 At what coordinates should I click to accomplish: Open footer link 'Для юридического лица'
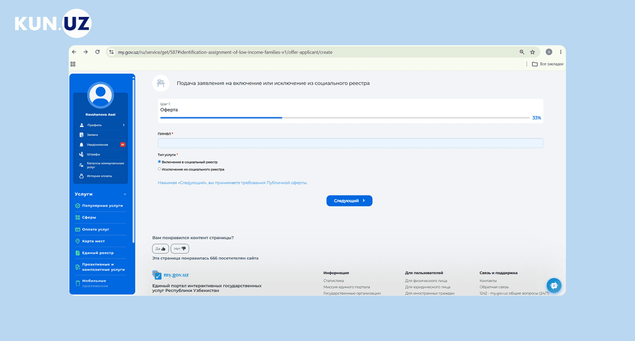(428, 287)
